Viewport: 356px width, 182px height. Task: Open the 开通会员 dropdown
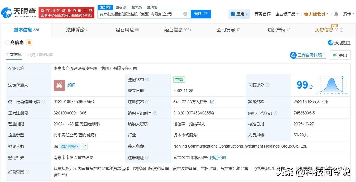click(x=316, y=14)
